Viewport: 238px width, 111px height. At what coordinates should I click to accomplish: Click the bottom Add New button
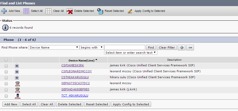[11, 104]
